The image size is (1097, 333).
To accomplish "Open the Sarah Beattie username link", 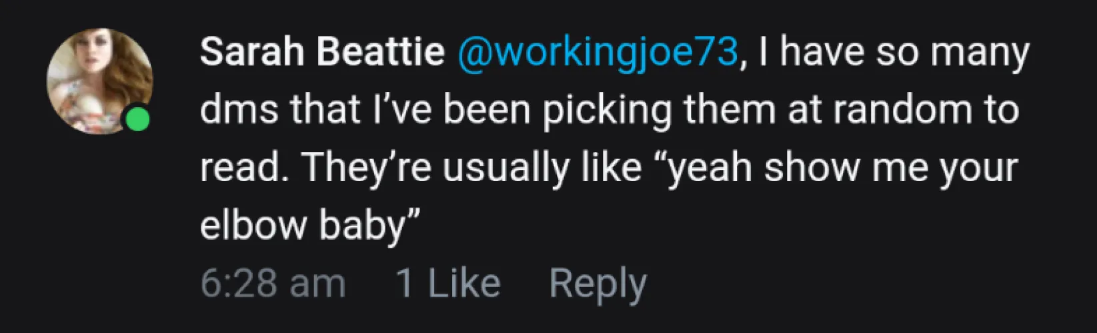I will 321,51.
